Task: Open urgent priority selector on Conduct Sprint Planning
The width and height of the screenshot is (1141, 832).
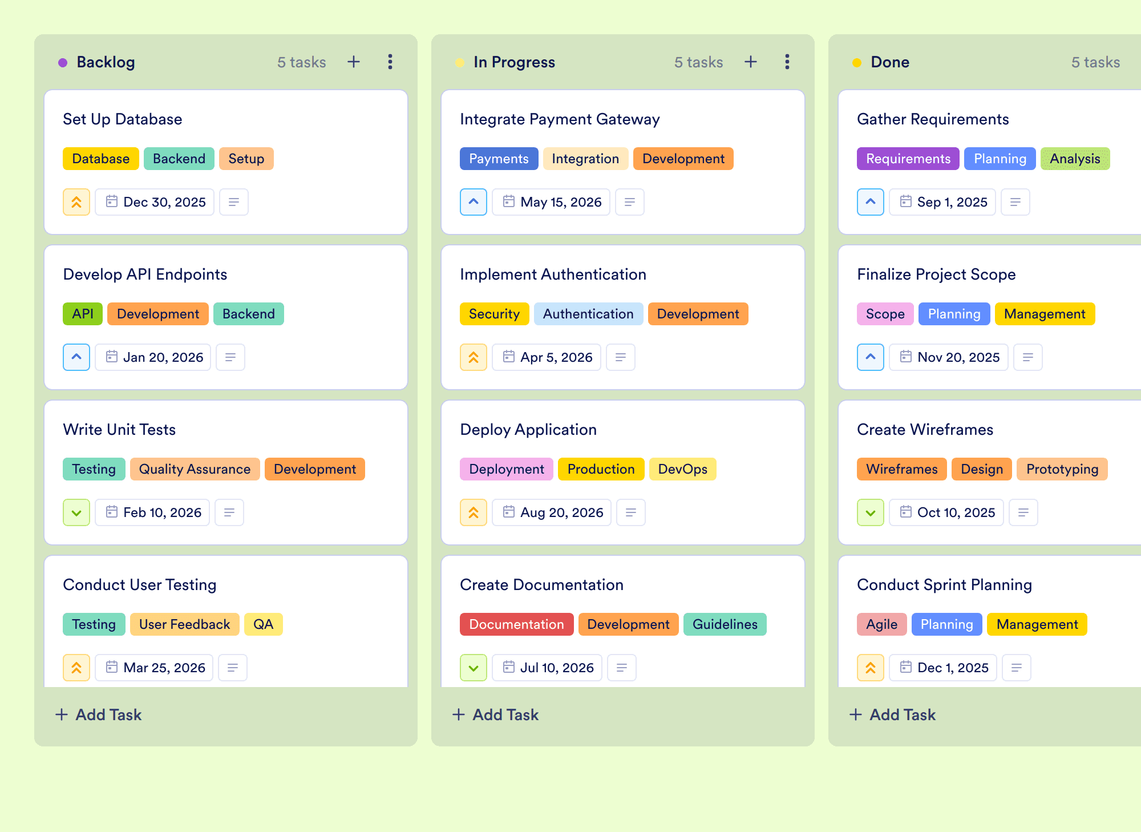Action: (x=871, y=668)
